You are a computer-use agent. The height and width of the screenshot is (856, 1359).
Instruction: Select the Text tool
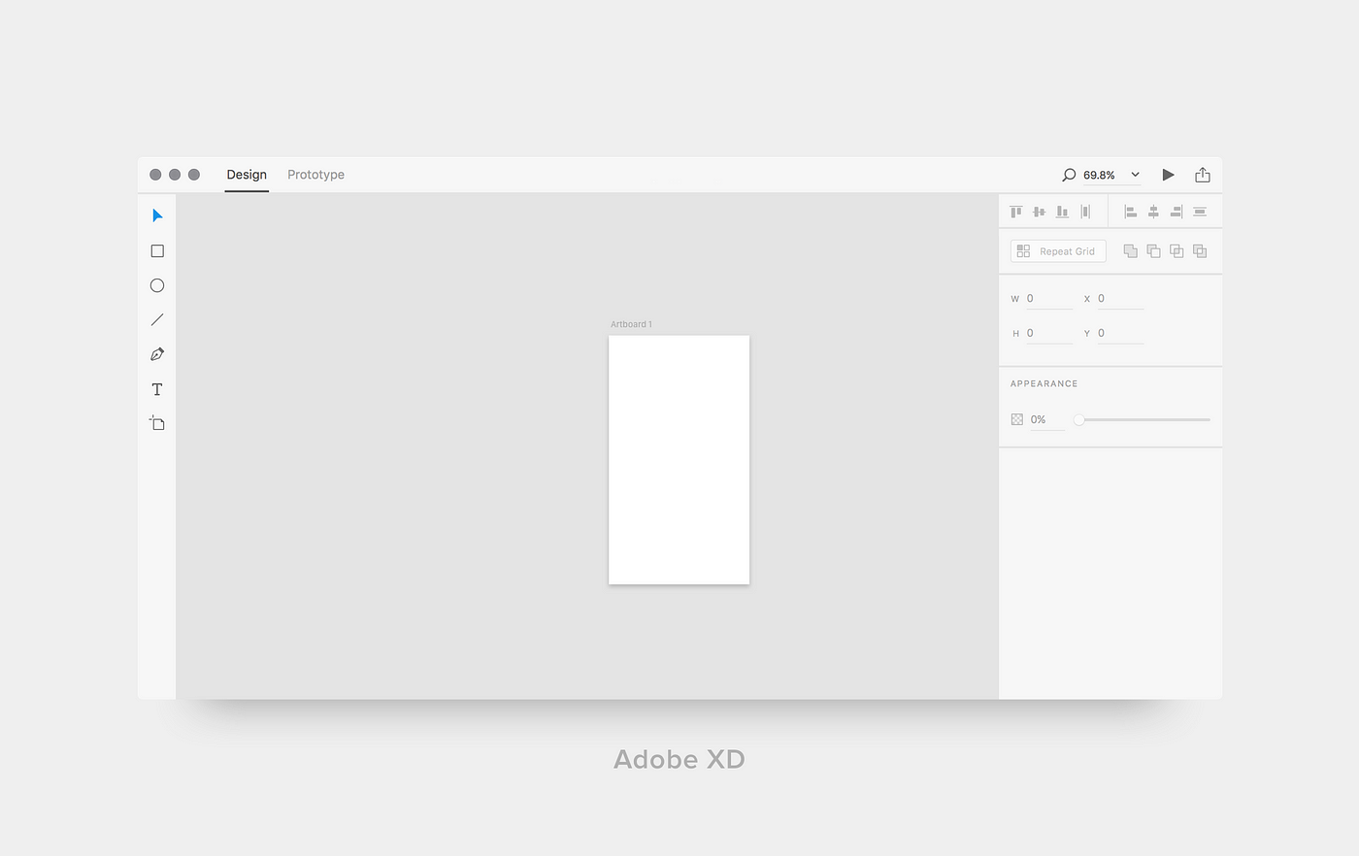[x=157, y=389]
